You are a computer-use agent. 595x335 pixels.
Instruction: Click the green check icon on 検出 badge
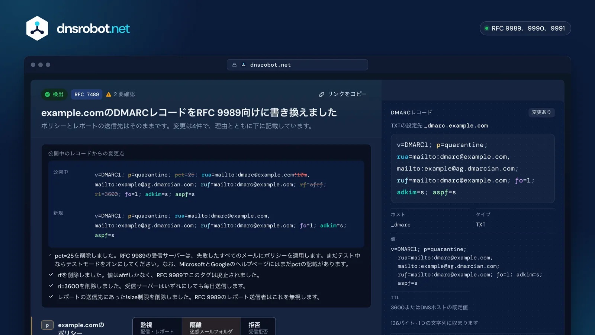(47, 95)
